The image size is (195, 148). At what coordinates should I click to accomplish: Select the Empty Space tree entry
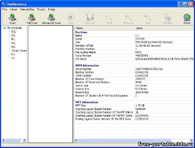click(19, 50)
